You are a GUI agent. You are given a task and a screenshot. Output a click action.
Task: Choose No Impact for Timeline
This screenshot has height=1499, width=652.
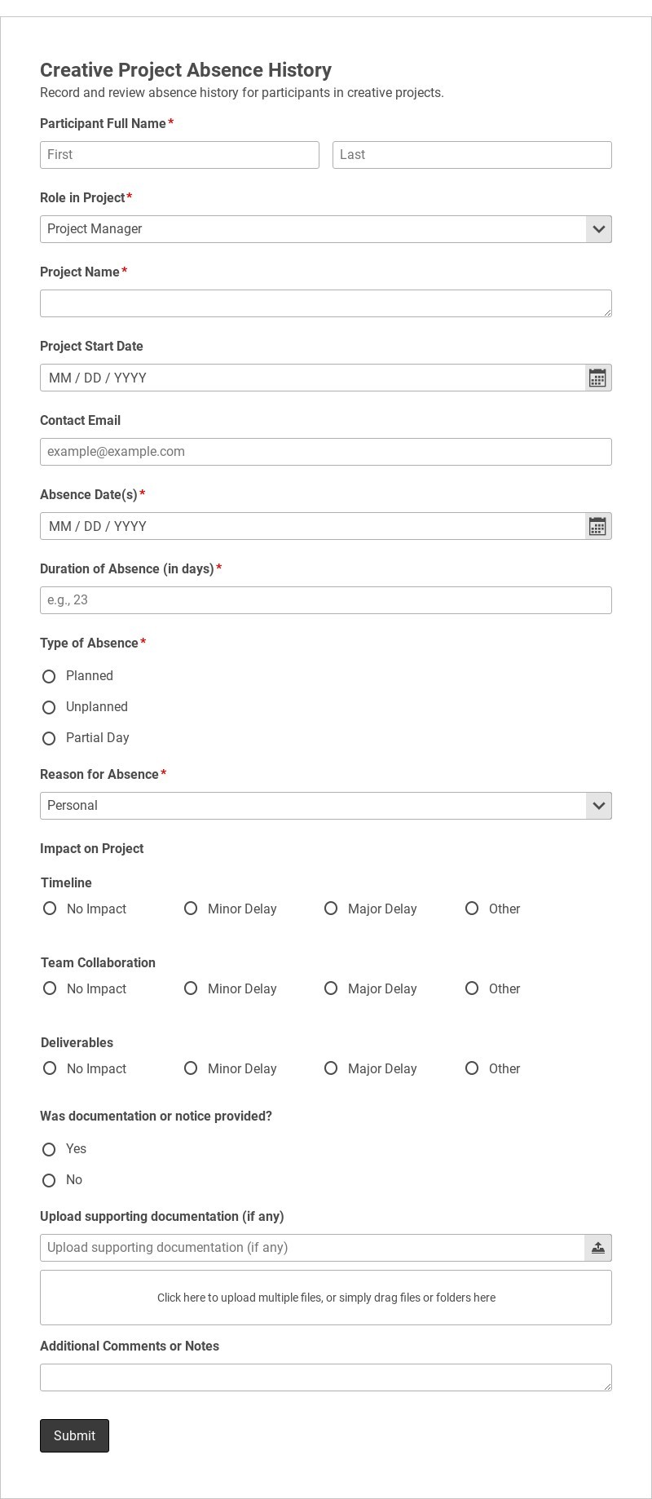[x=50, y=909]
